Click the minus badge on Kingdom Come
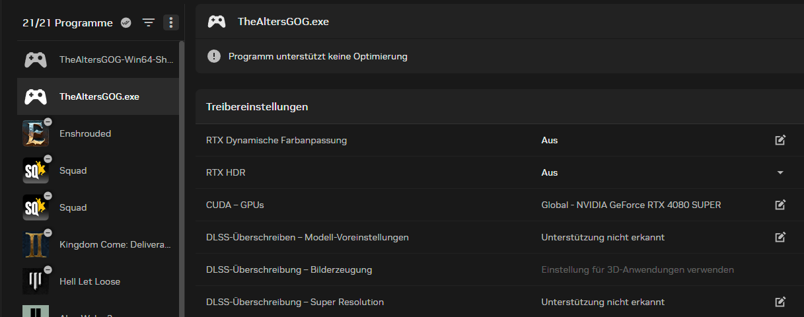Viewport: 804px width, 317px height. (48, 233)
